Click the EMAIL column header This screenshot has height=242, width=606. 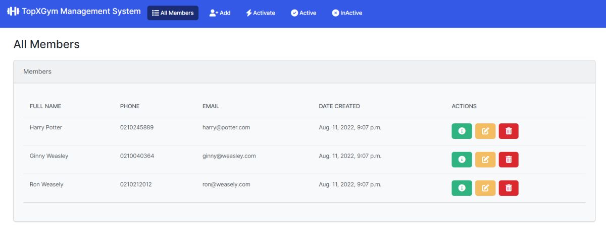tap(211, 106)
